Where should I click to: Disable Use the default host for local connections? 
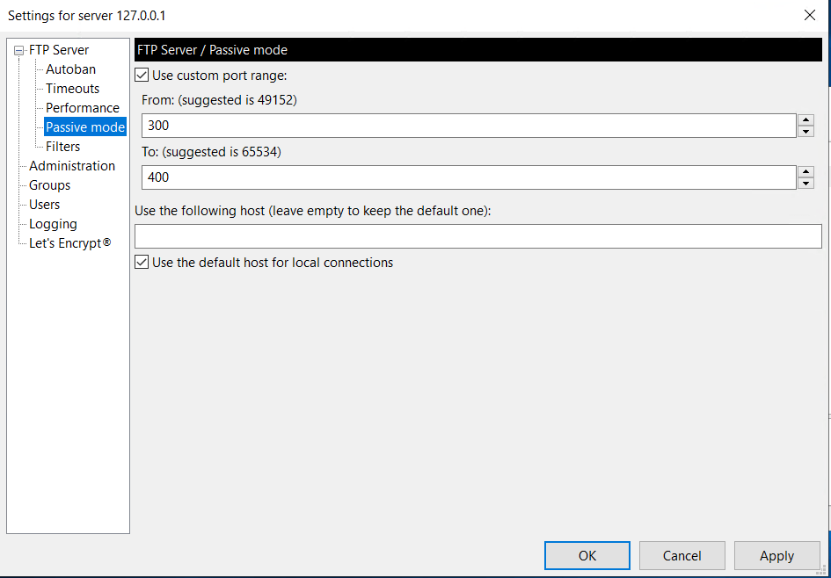click(142, 262)
